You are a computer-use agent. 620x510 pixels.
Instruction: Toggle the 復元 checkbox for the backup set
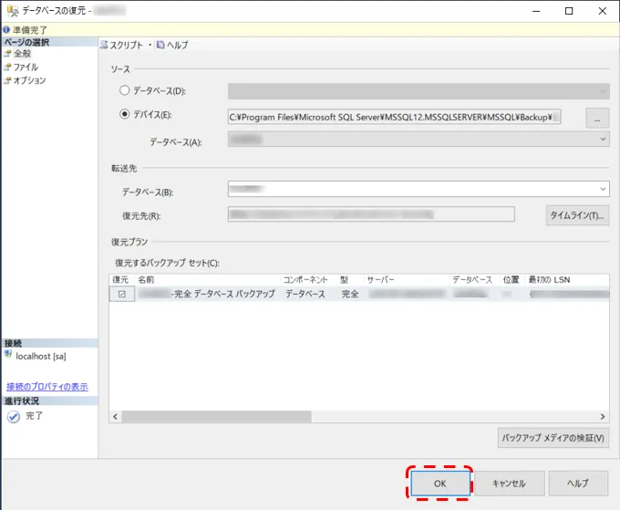(x=121, y=294)
